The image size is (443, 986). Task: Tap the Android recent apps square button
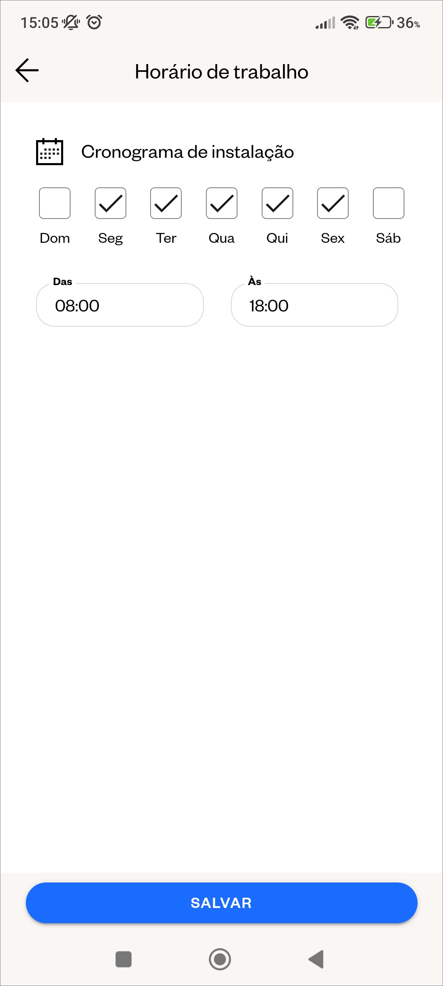coord(123,959)
